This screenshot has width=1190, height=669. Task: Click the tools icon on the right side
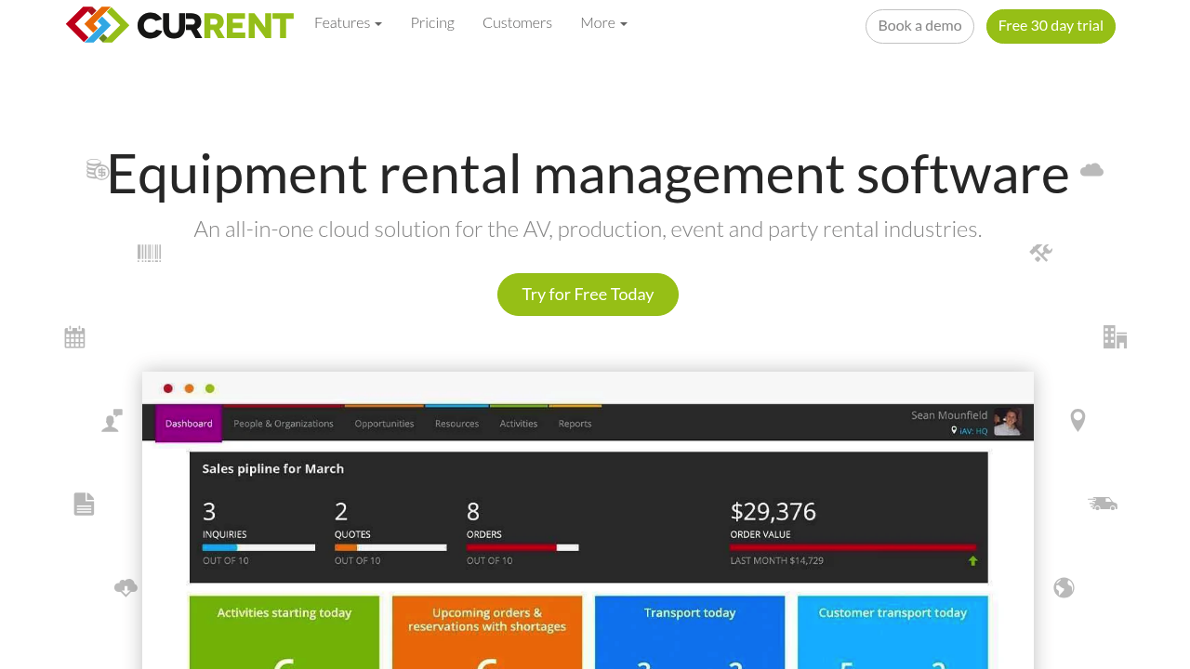(x=1040, y=252)
